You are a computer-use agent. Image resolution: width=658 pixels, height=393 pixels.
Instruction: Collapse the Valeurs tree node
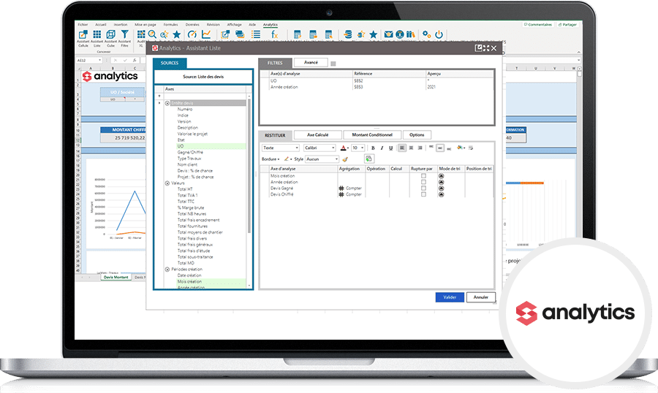(167, 183)
